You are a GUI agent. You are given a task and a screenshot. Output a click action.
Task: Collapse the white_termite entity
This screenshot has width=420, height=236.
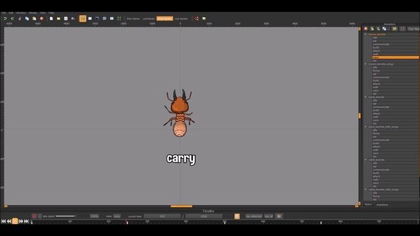366,159
